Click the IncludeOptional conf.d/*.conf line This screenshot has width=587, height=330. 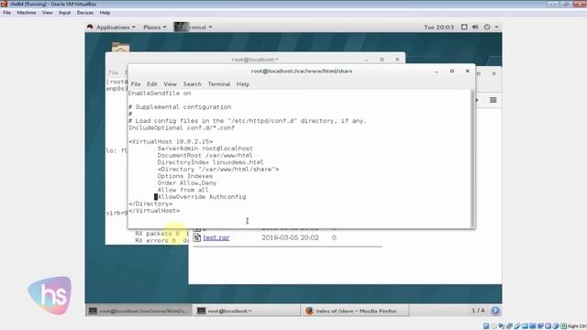click(x=182, y=127)
